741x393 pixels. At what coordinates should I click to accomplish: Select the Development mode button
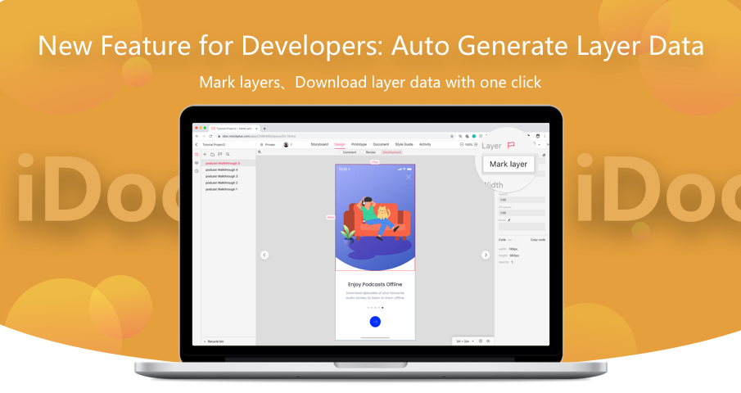click(391, 152)
